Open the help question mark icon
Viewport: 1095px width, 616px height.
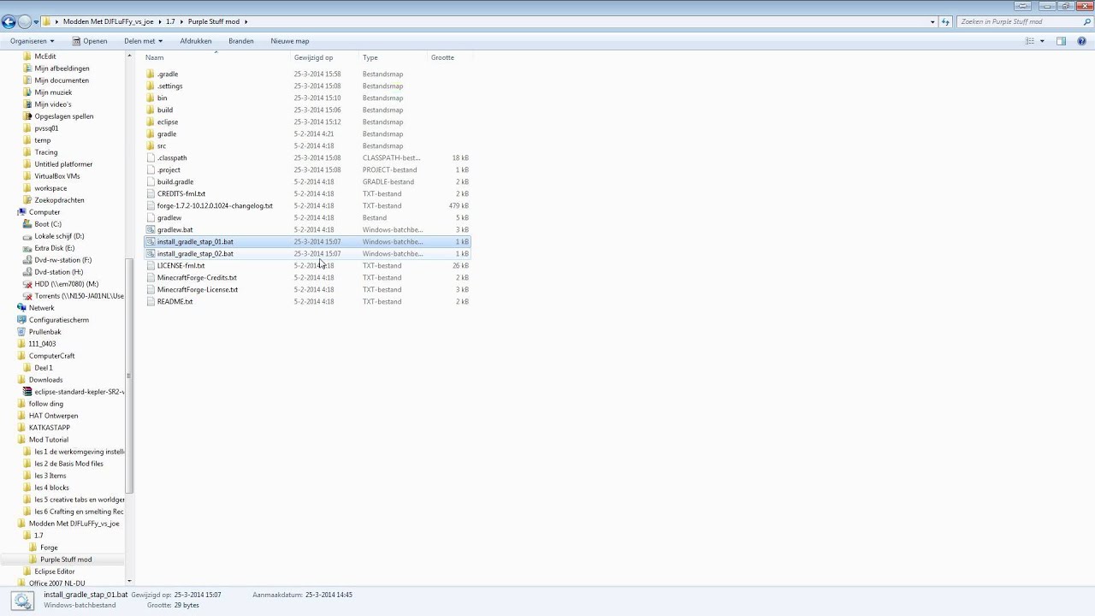(x=1081, y=41)
